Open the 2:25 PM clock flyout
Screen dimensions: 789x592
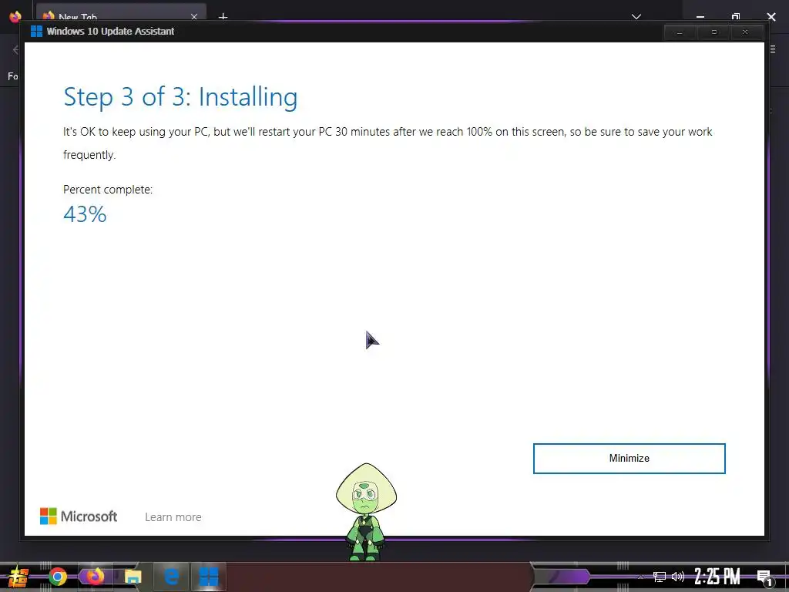coord(717,577)
